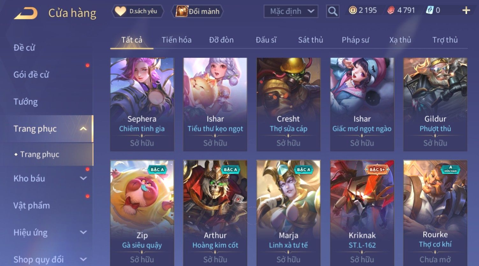Click the red ruby currency icon
Image resolution: width=479 pixels, height=266 pixels.
[391, 10]
